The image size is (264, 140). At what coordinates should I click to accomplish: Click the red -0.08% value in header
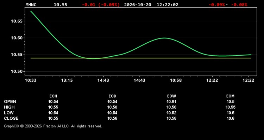coord(239,5)
